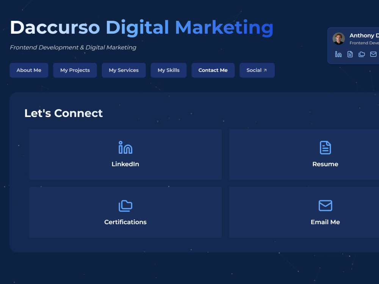Click the Email Me card label
Viewport: 379px width, 284px height.
325,222
